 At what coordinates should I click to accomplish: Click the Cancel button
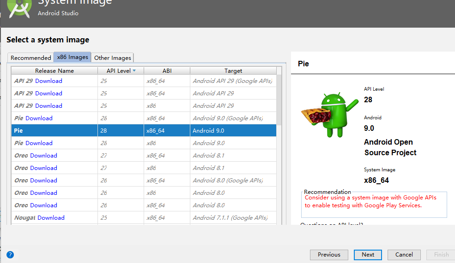click(404, 255)
